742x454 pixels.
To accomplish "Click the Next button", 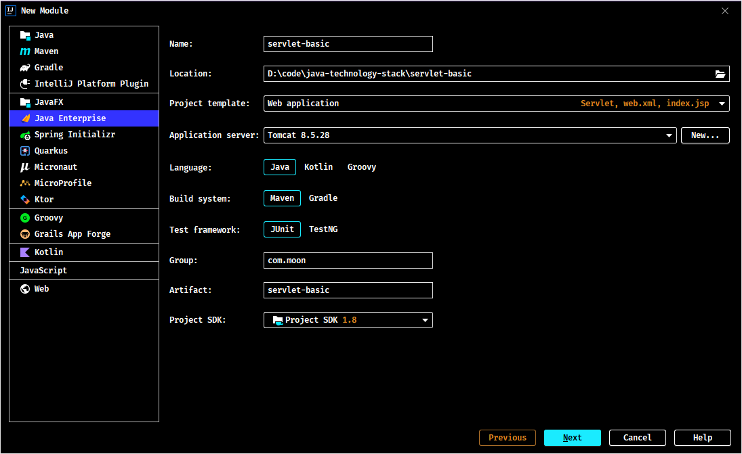I will coord(572,438).
